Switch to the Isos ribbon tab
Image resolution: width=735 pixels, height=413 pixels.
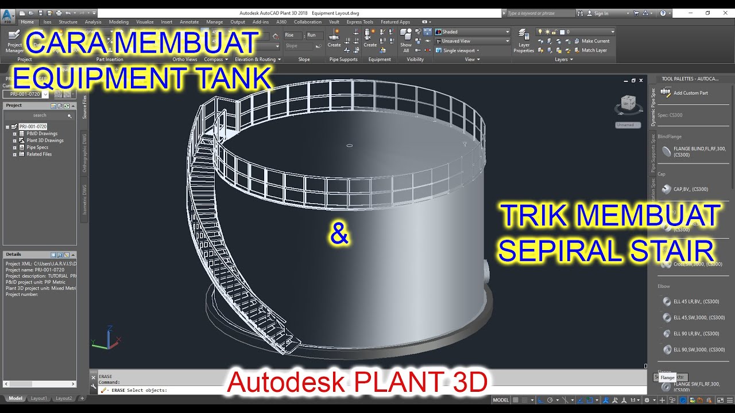click(47, 22)
